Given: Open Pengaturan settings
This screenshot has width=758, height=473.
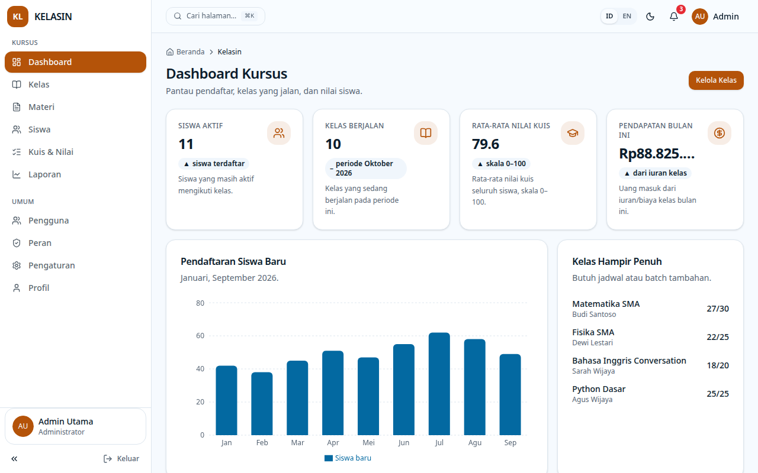Looking at the screenshot, I should (75, 265).
